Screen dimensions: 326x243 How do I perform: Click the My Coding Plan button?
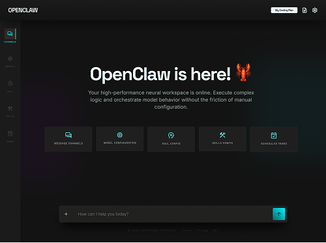pos(284,10)
